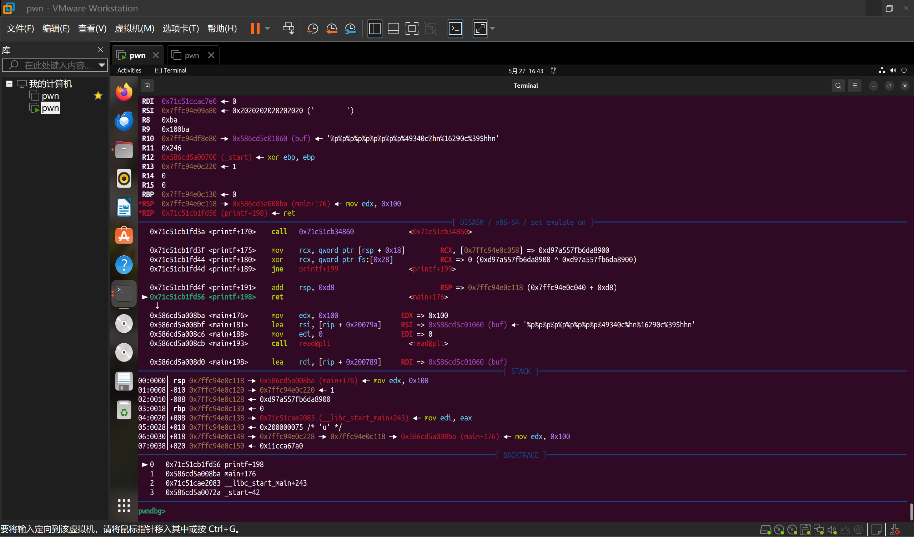Open the Activities overview
Viewport: 914px width, 537px height.
click(129, 70)
